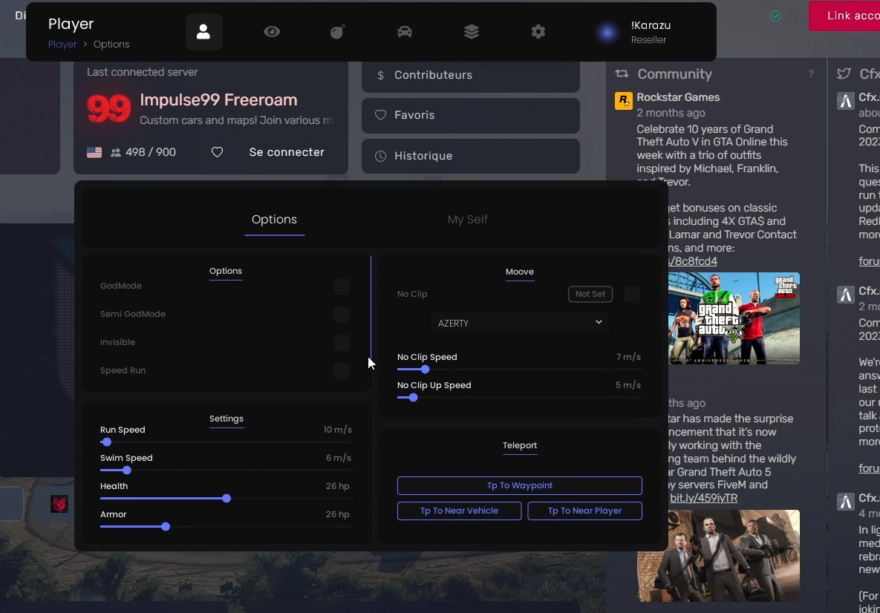The width and height of the screenshot is (880, 613).
Task: Open the Player person icon tab
Action: pos(203,33)
